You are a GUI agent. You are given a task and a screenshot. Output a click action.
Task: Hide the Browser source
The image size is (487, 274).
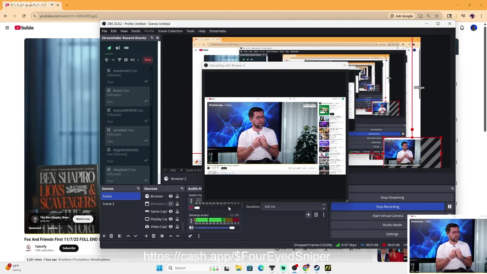click(x=170, y=196)
